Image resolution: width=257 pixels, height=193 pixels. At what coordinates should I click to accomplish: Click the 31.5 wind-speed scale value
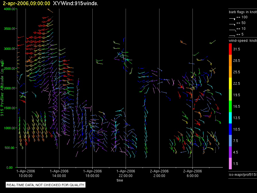(237, 49)
